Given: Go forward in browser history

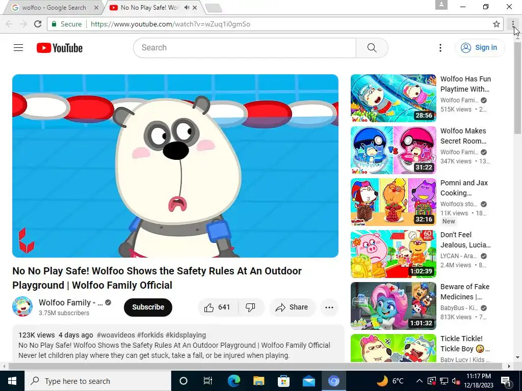Looking at the screenshot, I should [23, 24].
